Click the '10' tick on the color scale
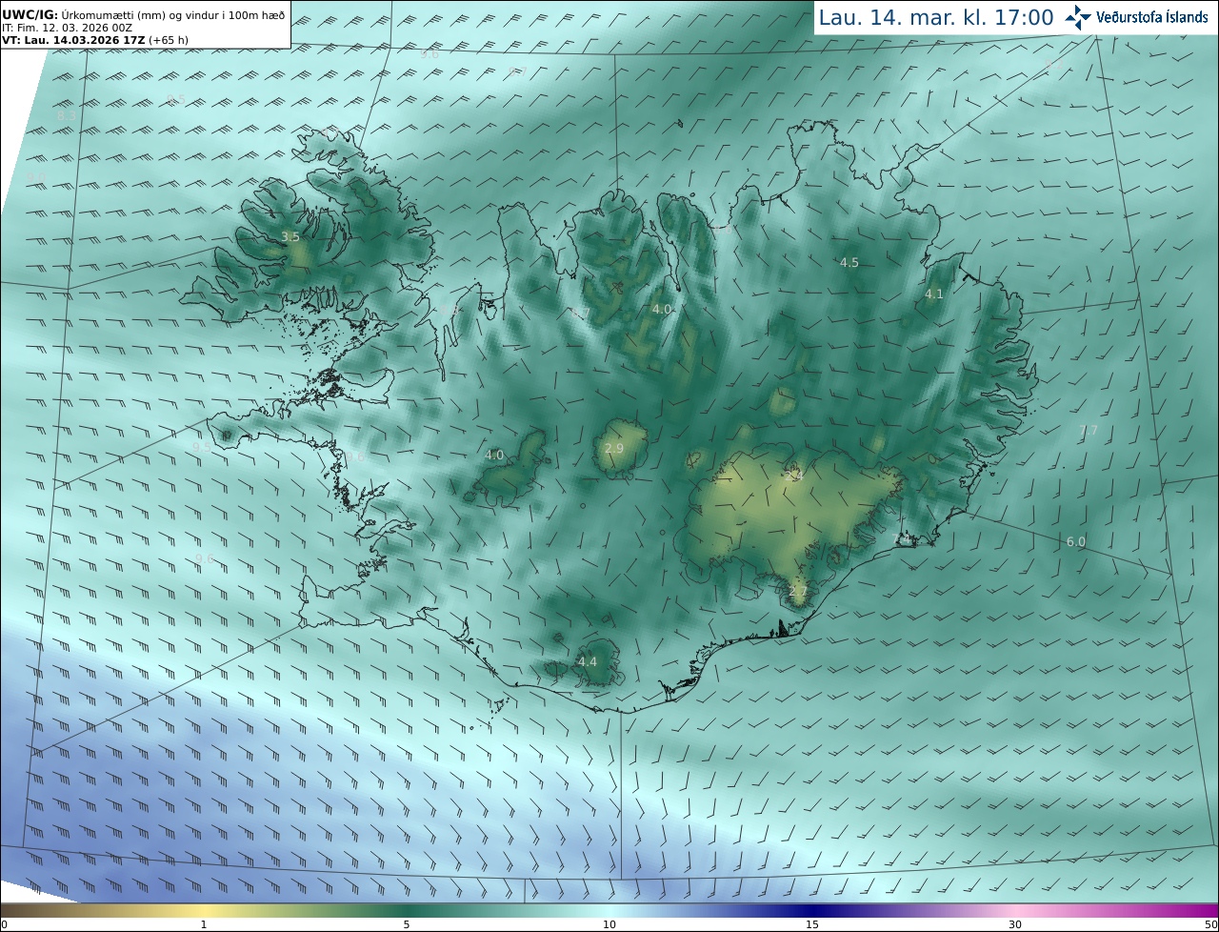The image size is (1219, 932). coord(609,924)
